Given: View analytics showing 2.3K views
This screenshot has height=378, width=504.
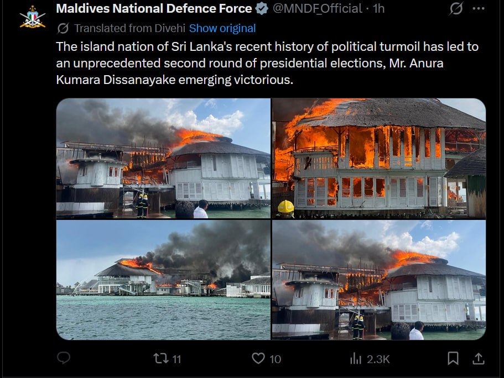Looking at the screenshot, I should 370,359.
